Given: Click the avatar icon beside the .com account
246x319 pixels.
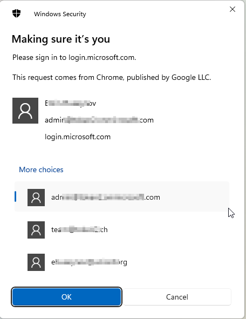Looking at the screenshot, I should 36,198.
